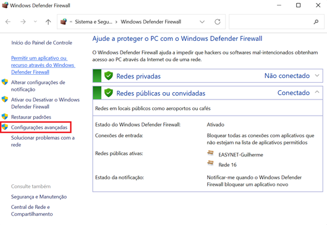
Task: Click the window title firewall icon
Action: point(5,5)
